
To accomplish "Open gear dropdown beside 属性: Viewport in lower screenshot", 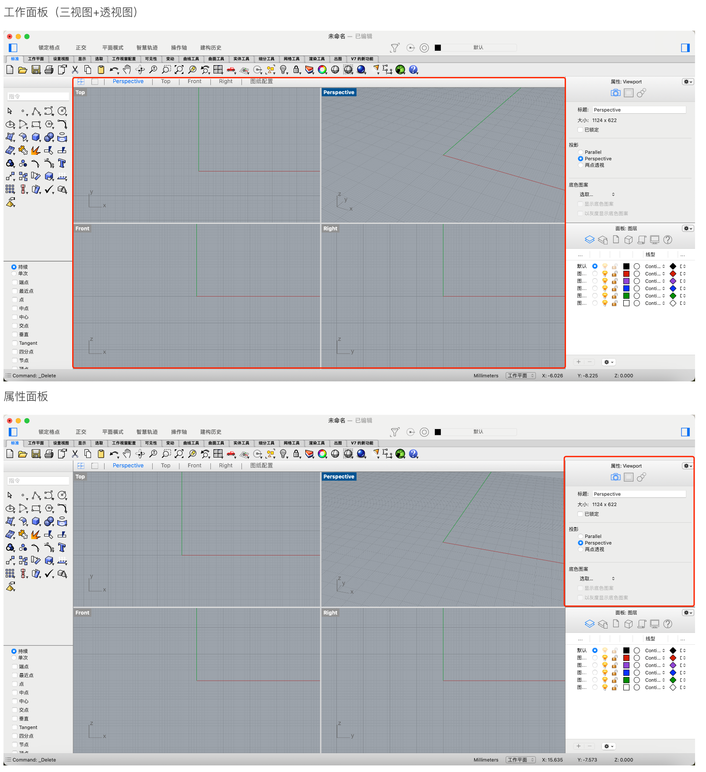I will [688, 466].
